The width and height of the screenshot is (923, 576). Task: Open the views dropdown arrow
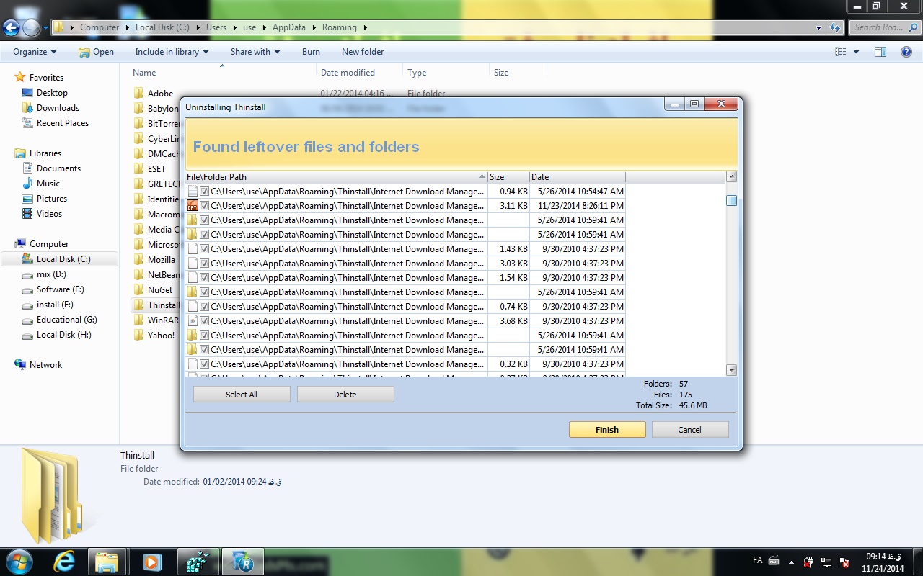[x=856, y=52]
